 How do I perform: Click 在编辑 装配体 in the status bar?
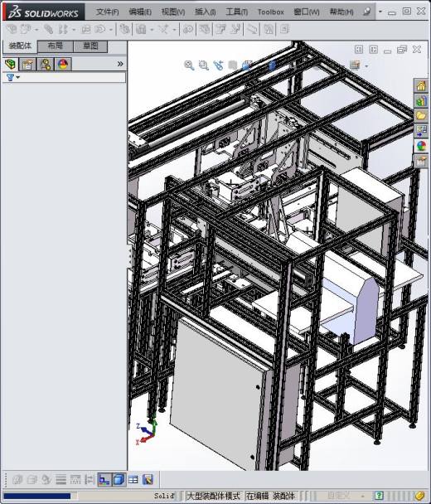(270, 496)
